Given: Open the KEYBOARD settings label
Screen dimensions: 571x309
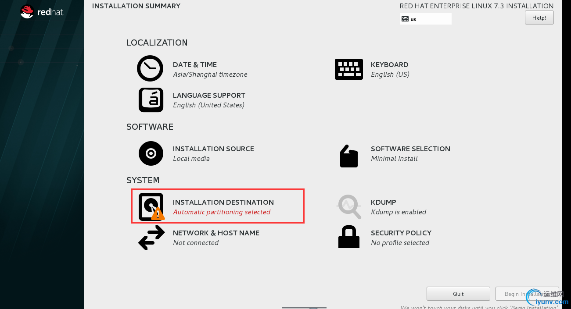Looking at the screenshot, I should point(390,65).
